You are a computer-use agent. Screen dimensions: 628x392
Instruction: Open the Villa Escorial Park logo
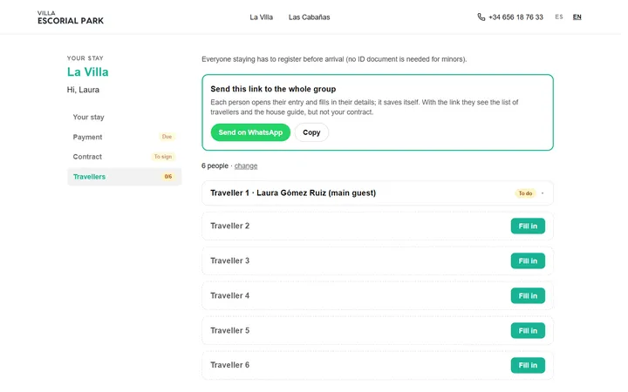(71, 17)
